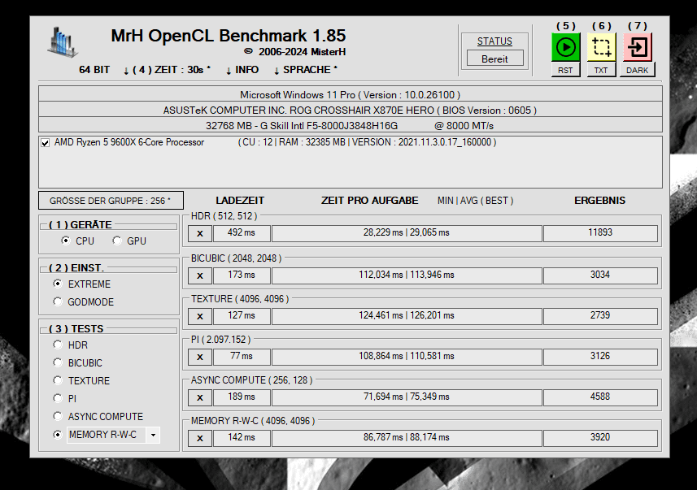Click the yellow screenshot capture icon

601,47
